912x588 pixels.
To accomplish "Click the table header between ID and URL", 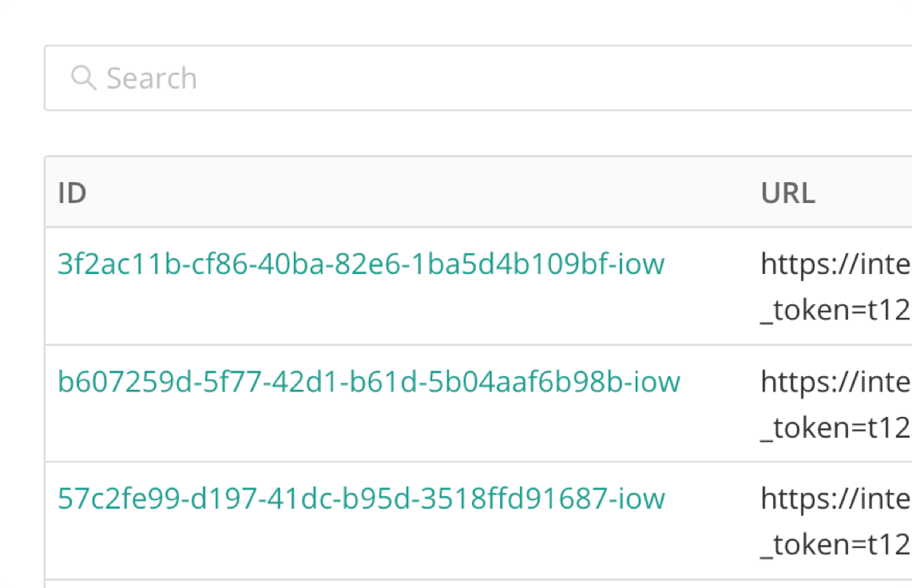I will click(425, 193).
